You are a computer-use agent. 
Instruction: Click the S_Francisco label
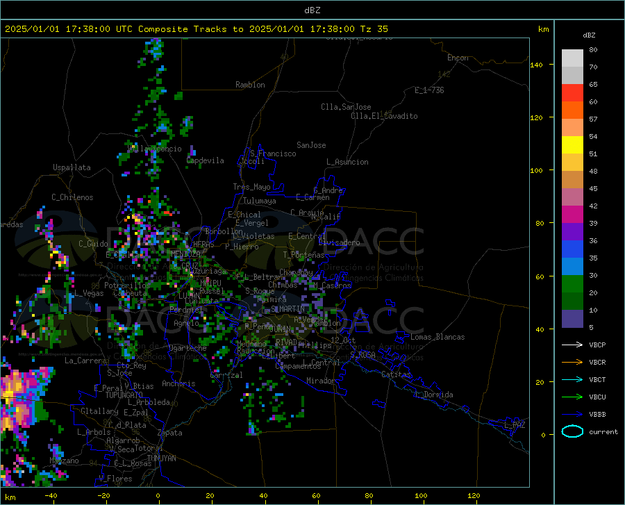tap(273, 154)
